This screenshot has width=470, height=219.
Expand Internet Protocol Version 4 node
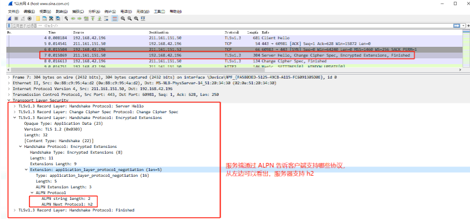(10, 88)
